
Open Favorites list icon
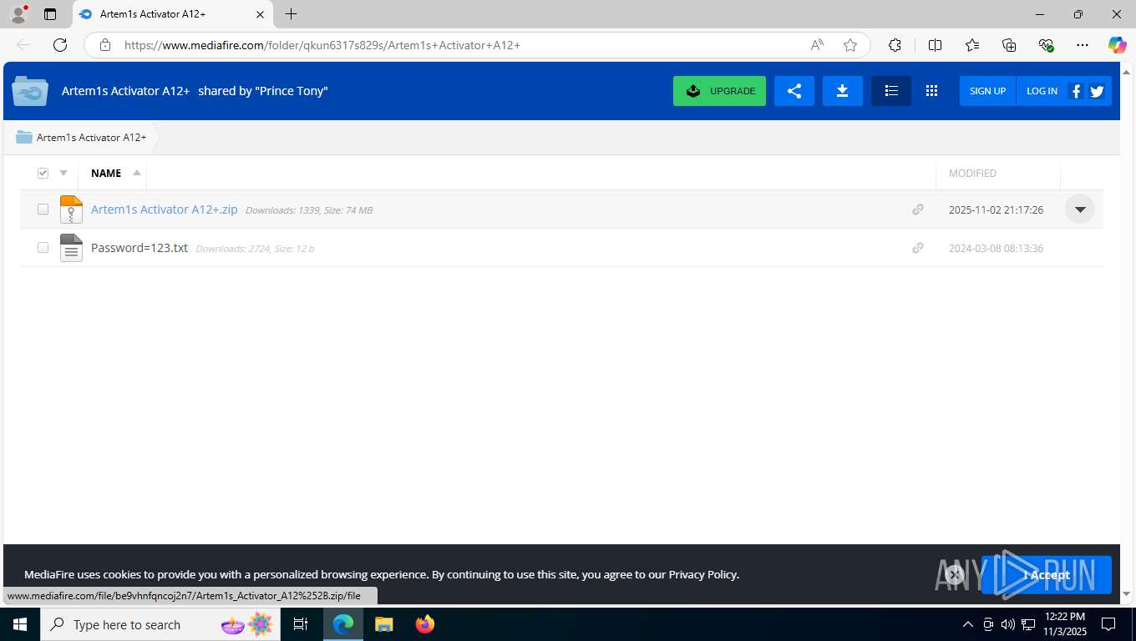click(972, 45)
